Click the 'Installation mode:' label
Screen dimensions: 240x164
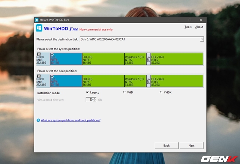pyautogui.click(x=49, y=93)
